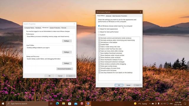The height and width of the screenshot is (106, 189).
Task: Click Apply in Performance Options
Action: [138, 85]
